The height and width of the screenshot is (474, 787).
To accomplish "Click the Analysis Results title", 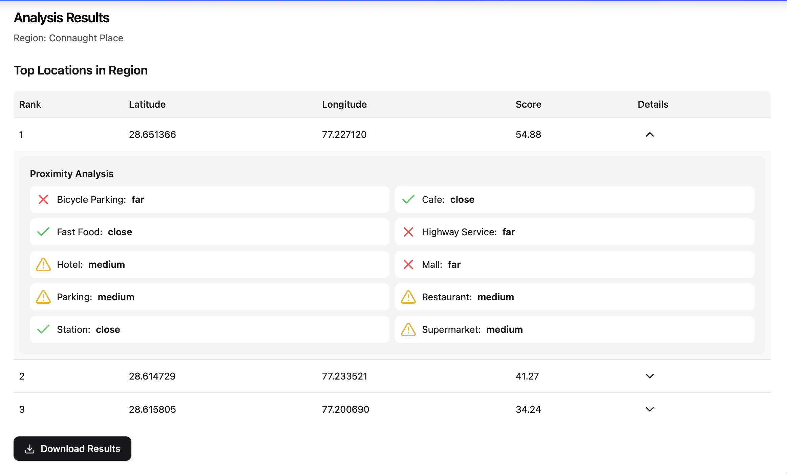I will [x=62, y=18].
